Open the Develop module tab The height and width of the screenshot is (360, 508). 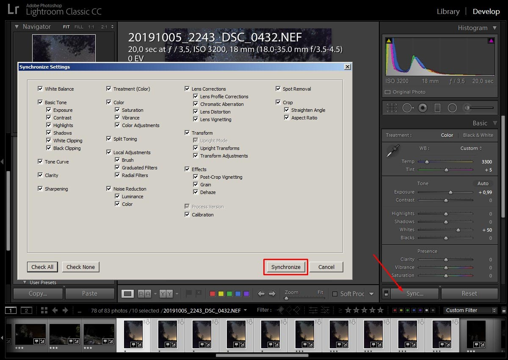tap(486, 11)
